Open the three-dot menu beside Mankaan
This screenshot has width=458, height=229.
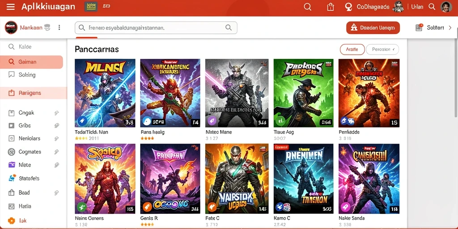[59, 27]
